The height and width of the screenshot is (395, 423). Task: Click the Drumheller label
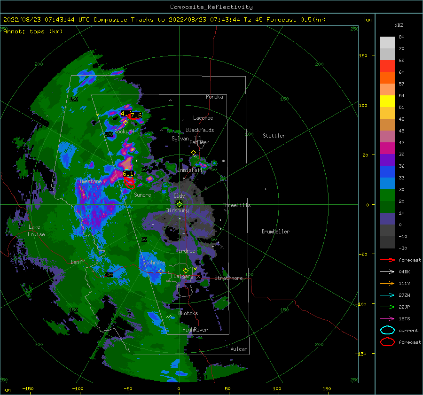[x=275, y=232]
